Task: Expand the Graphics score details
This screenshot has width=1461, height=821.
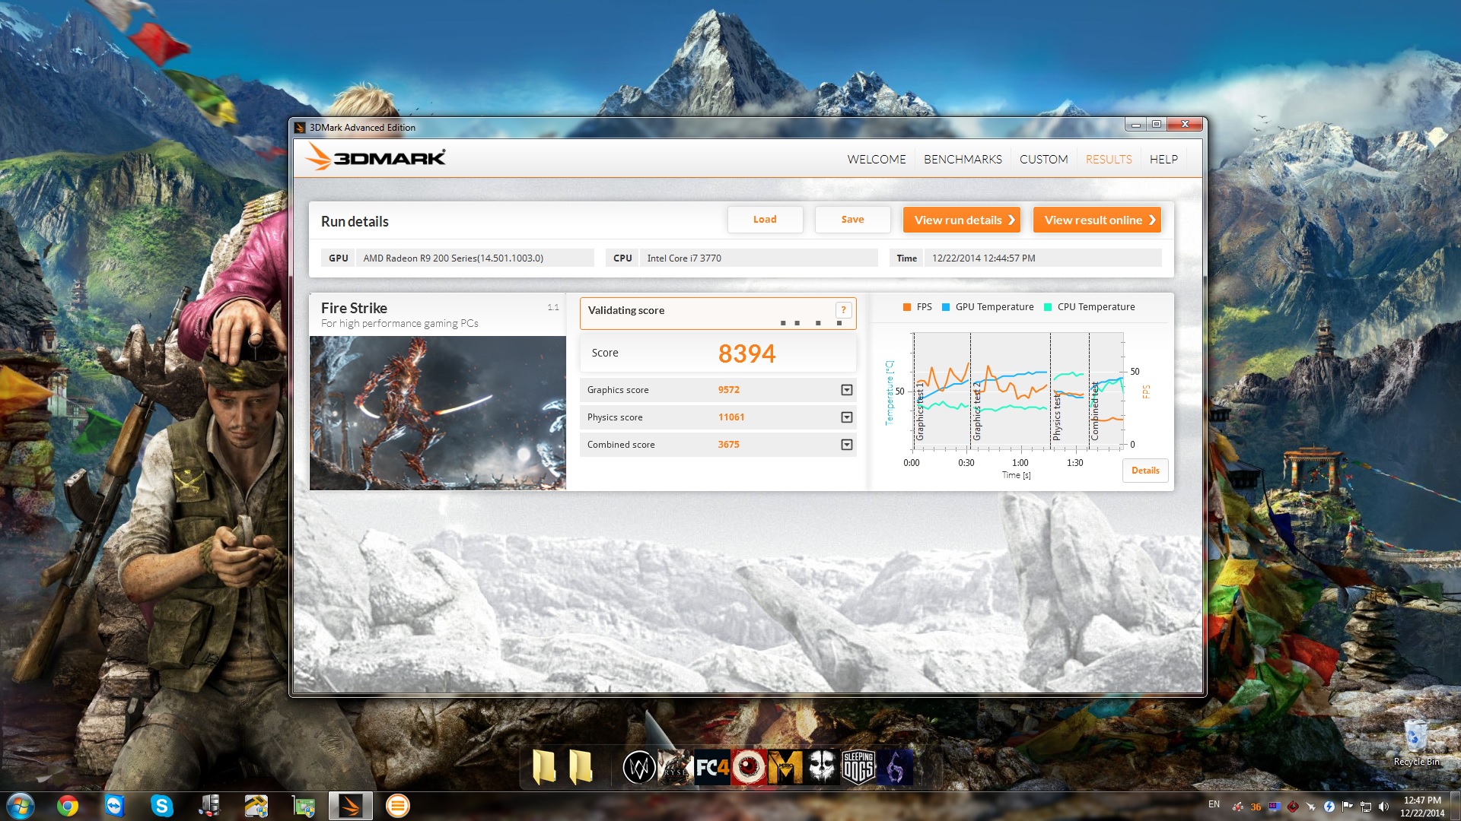Action: coord(846,390)
